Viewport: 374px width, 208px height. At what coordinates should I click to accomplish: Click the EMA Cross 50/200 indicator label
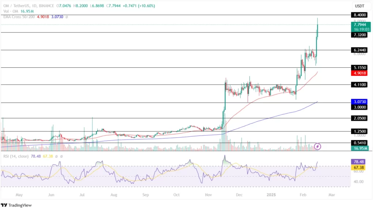click(x=19, y=17)
